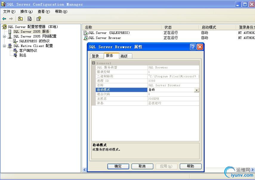Open the 帮助(H) menu
The width and height of the screenshot is (255, 180).
[61, 12]
